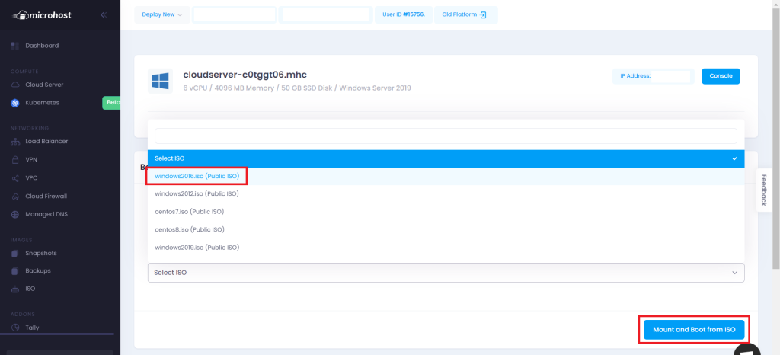780x355 pixels.
Task: Choose the highlighted Select ISO option
Action: [x=446, y=158]
